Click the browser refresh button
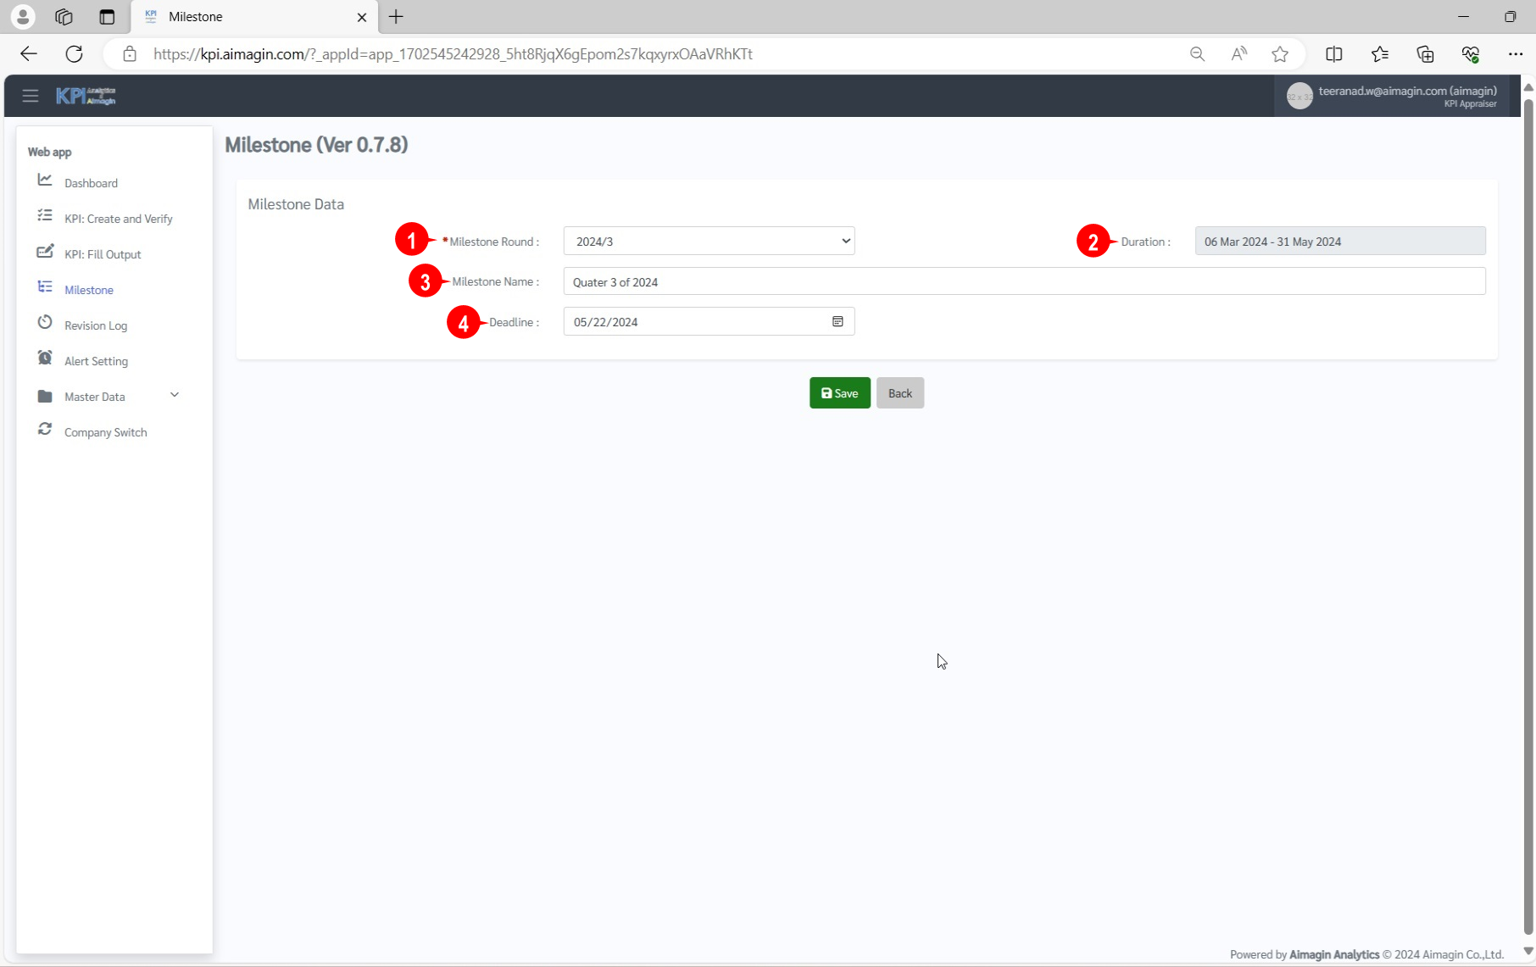This screenshot has width=1536, height=967. point(75,54)
